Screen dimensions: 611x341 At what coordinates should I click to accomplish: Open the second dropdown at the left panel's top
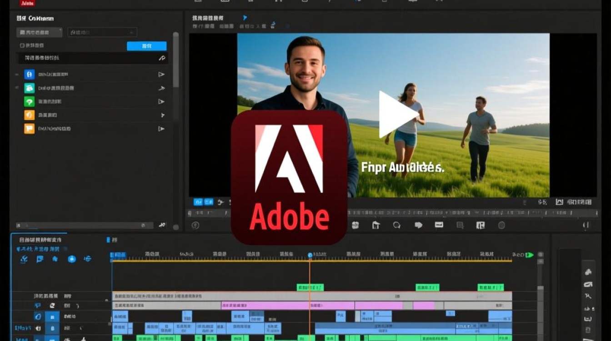102,32
